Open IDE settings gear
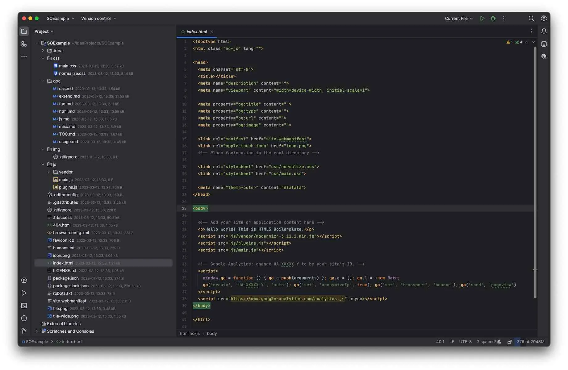The width and height of the screenshot is (568, 370). pos(544,19)
